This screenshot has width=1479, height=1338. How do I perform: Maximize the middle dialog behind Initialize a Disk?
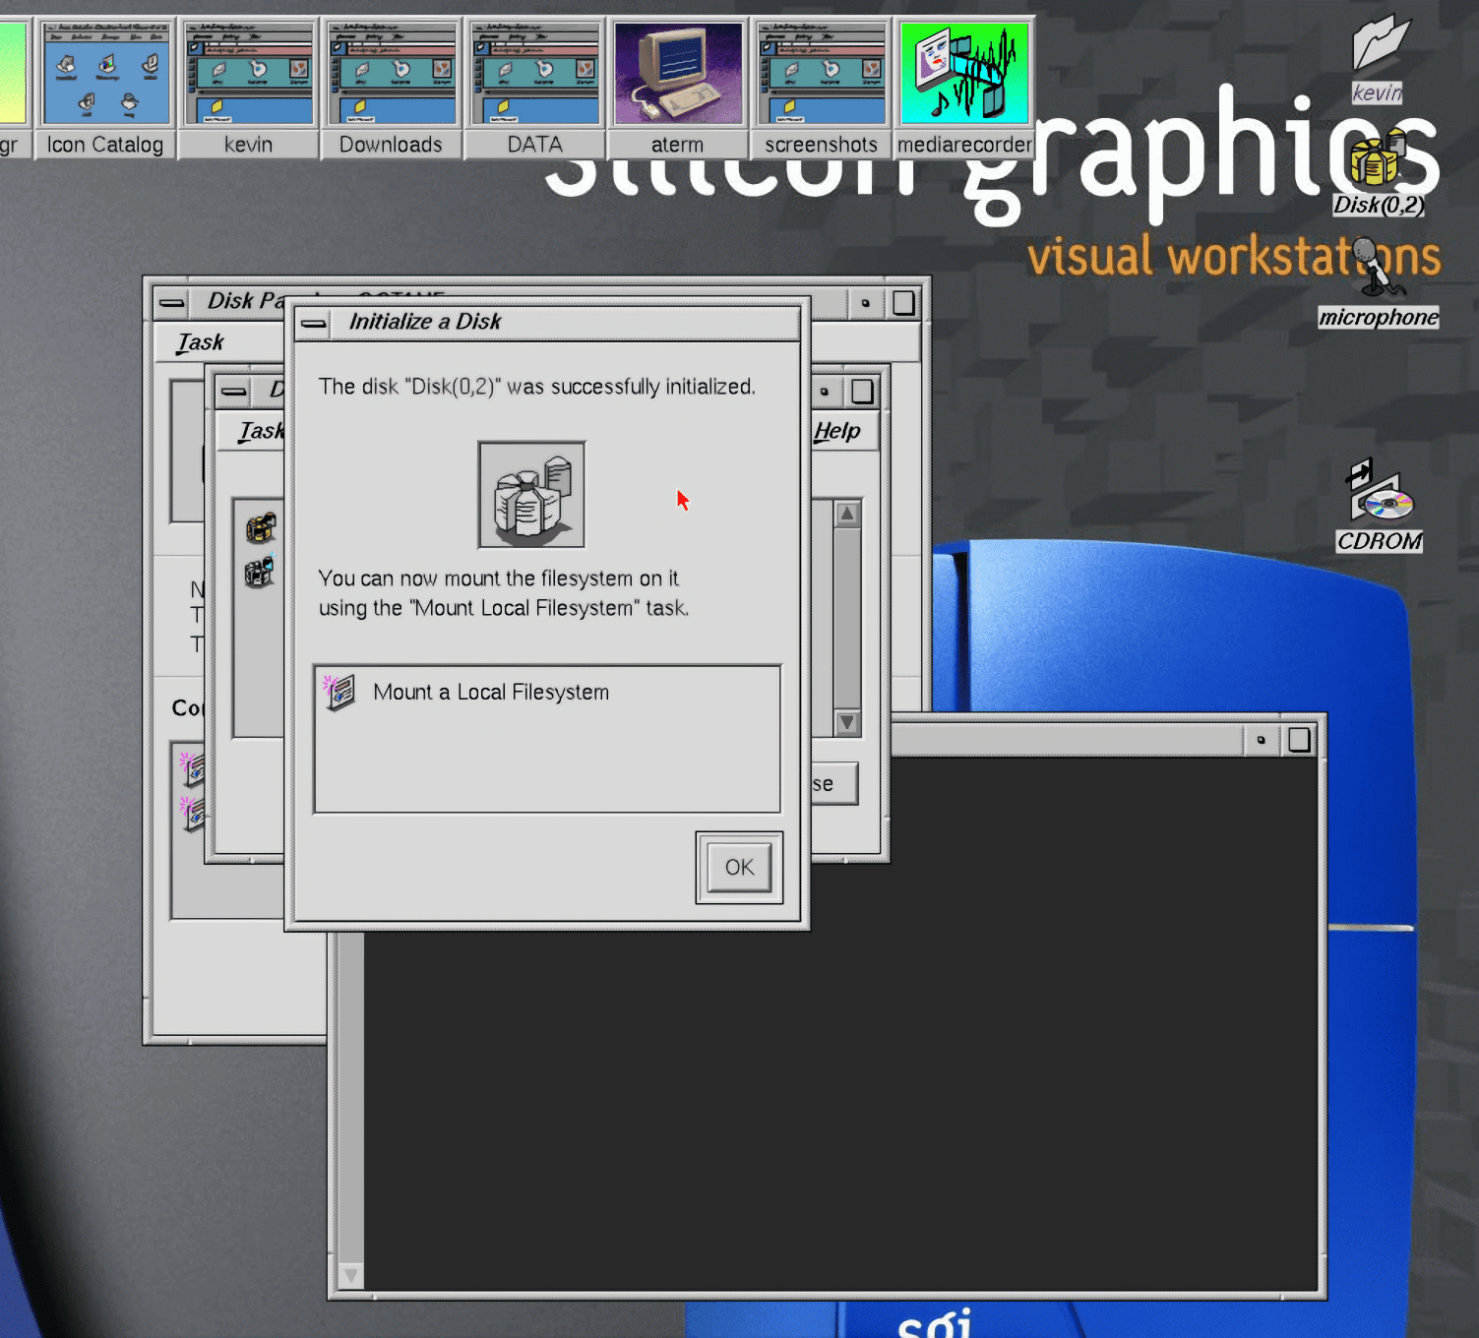pyautogui.click(x=862, y=392)
